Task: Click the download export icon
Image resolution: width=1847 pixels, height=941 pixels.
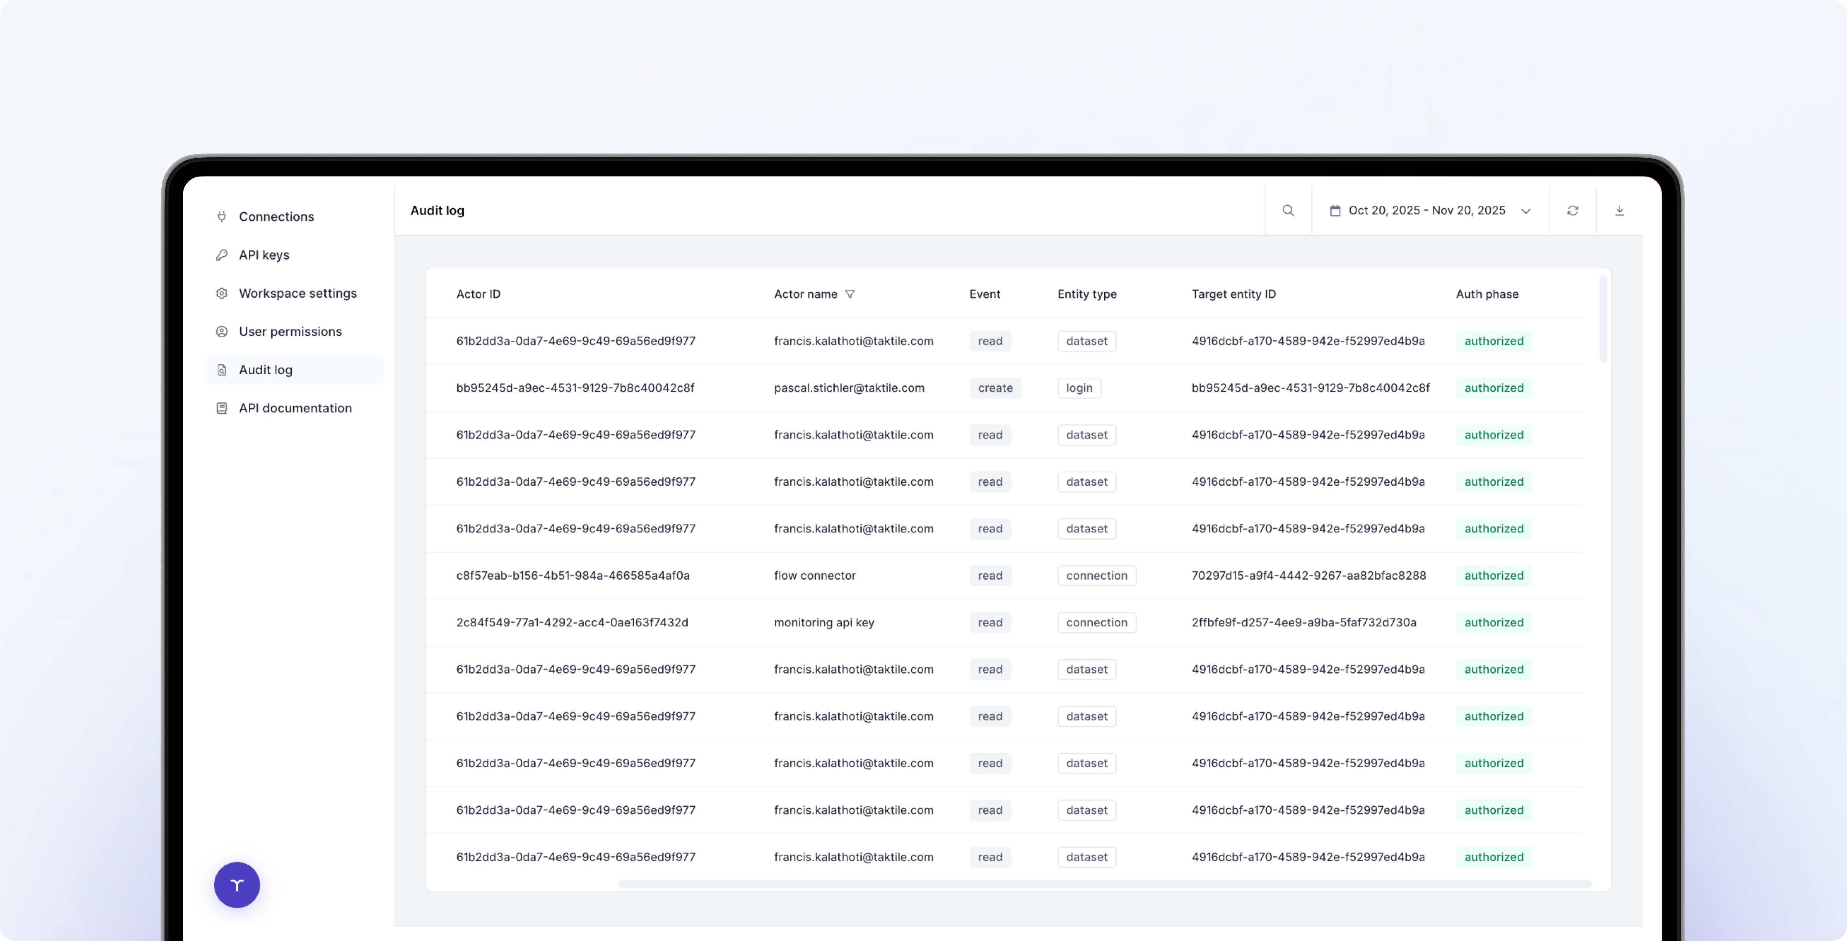Action: (1619, 211)
